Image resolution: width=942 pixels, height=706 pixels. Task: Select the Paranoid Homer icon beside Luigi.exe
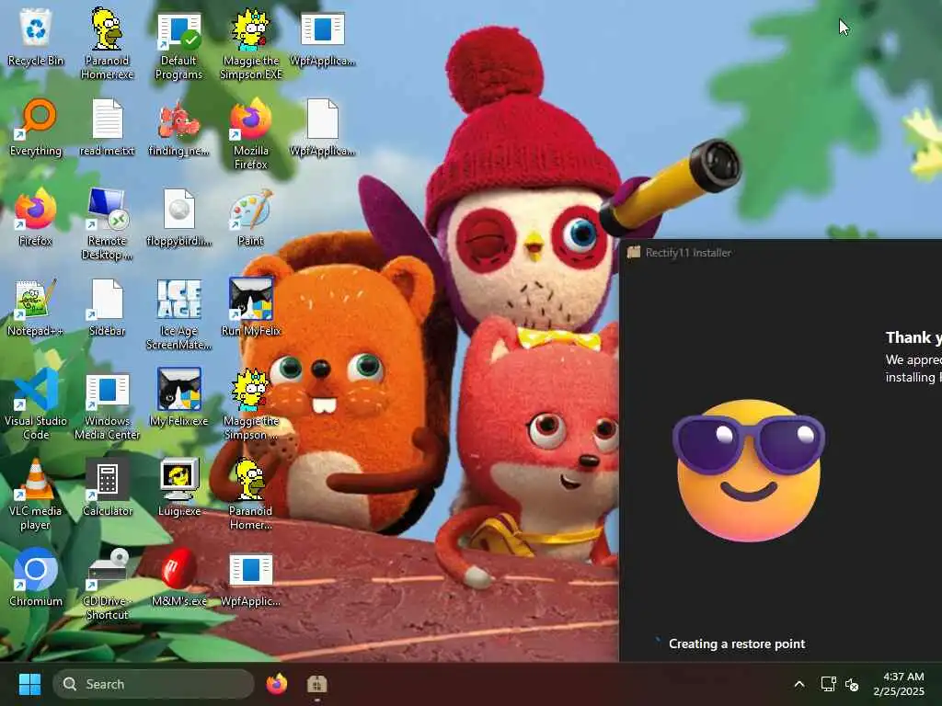click(x=250, y=494)
